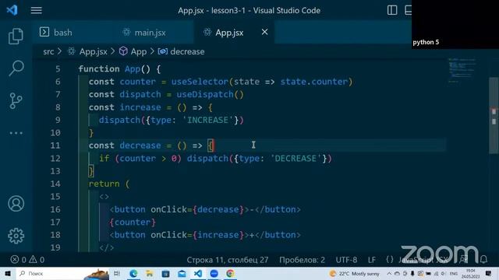Click the errors count in status bar
The image size is (499, 280).
pos(19,260)
